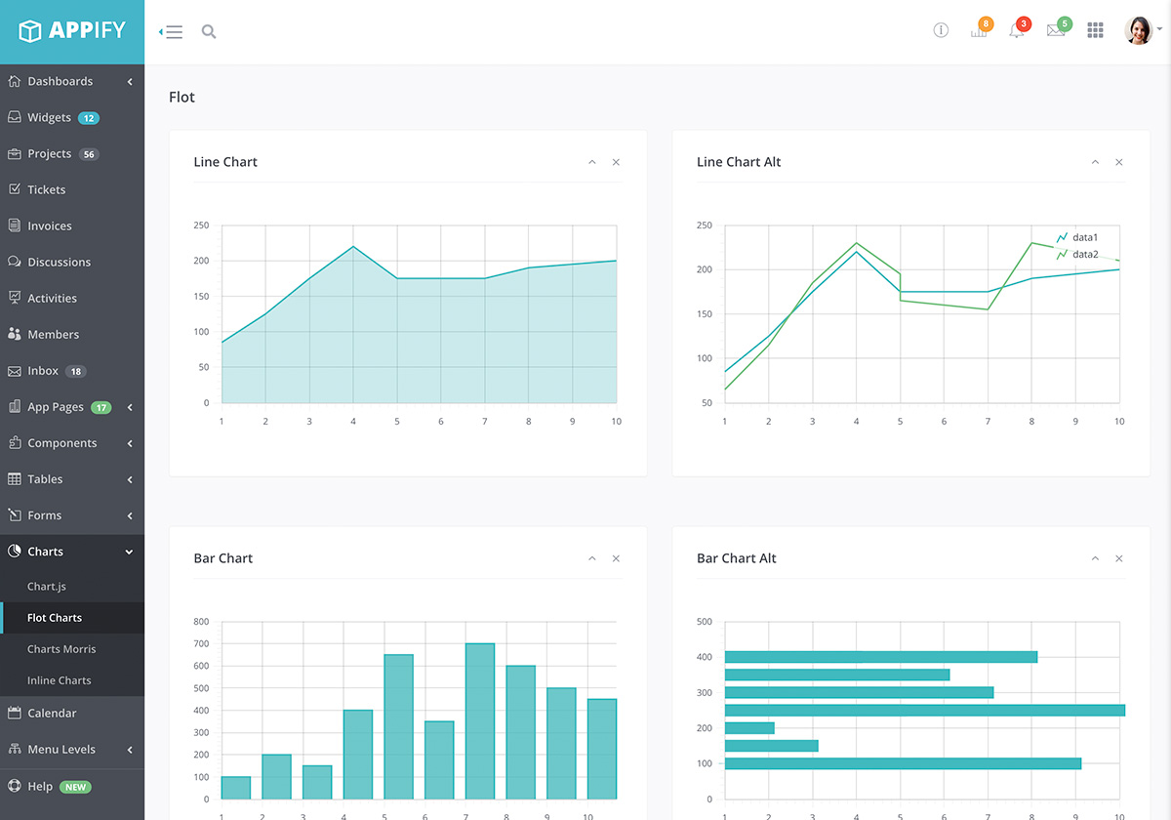Screen dimensions: 1171x820
Task: Open the info circle icon
Action: pos(941,30)
